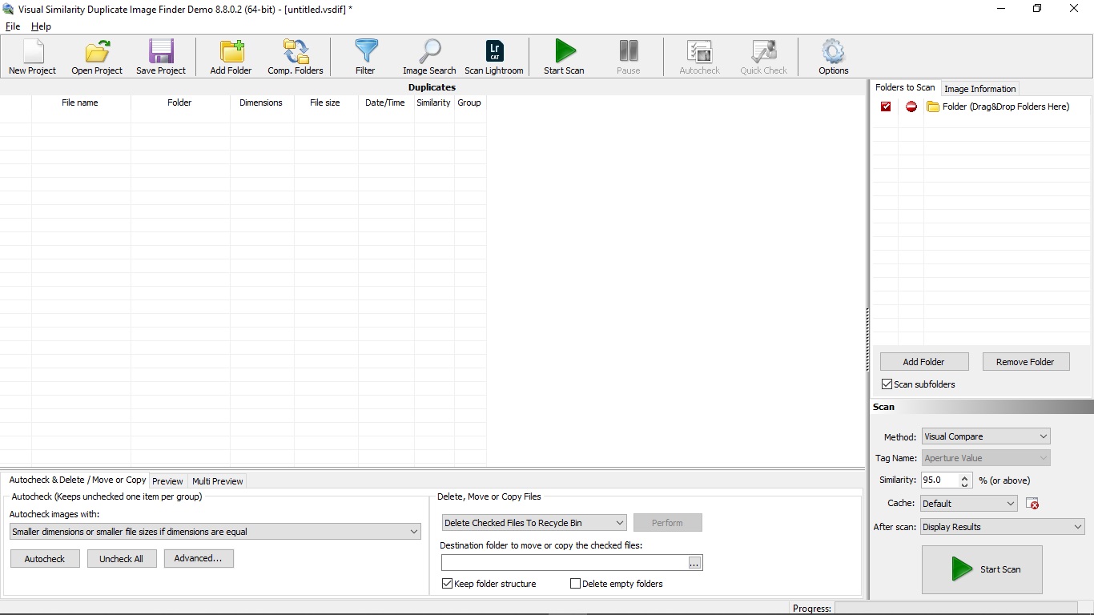Click the large Start Scan button
The image size is (1094, 615).
[982, 569]
